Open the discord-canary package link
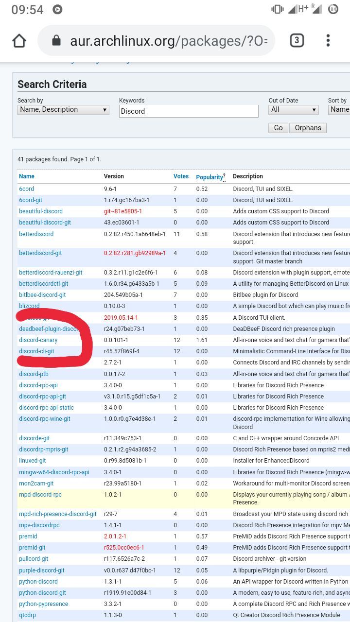 coord(38,340)
